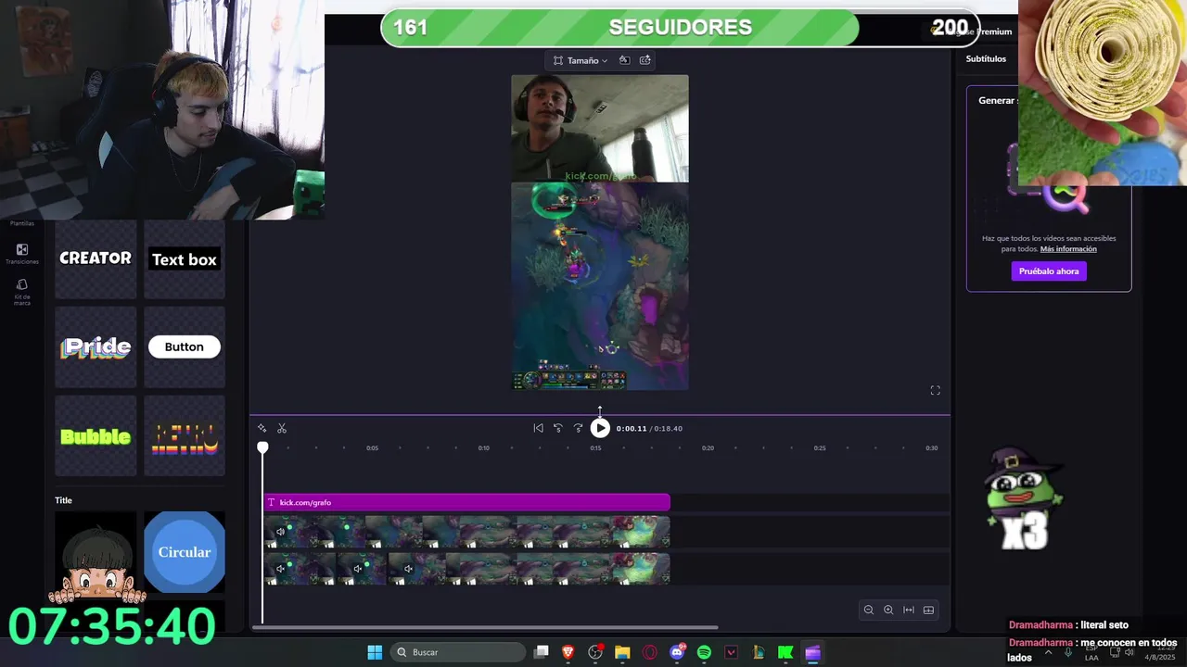
Task: Open the Tamaño size dropdown
Action: tap(581, 60)
